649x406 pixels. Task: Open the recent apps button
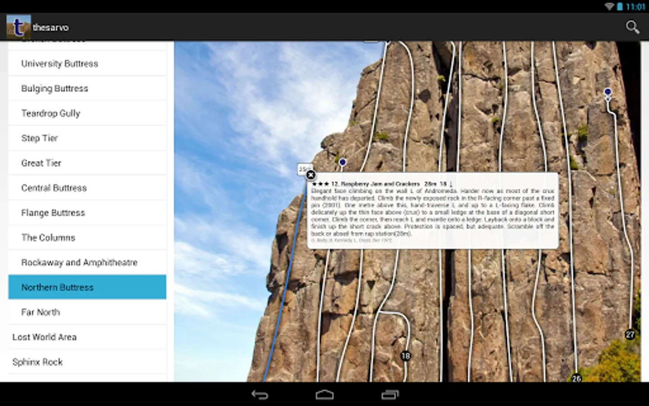coord(390,395)
